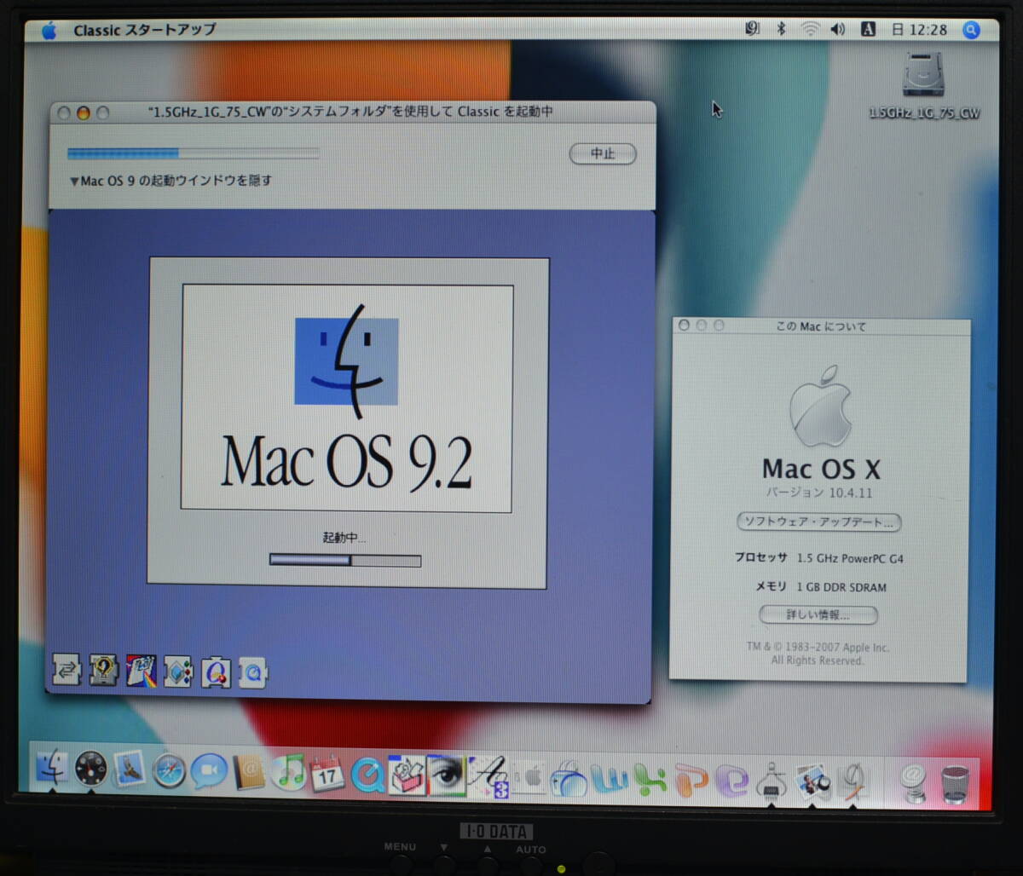Open the input method icon left of Bluetooth
1023x876 pixels.
click(752, 29)
